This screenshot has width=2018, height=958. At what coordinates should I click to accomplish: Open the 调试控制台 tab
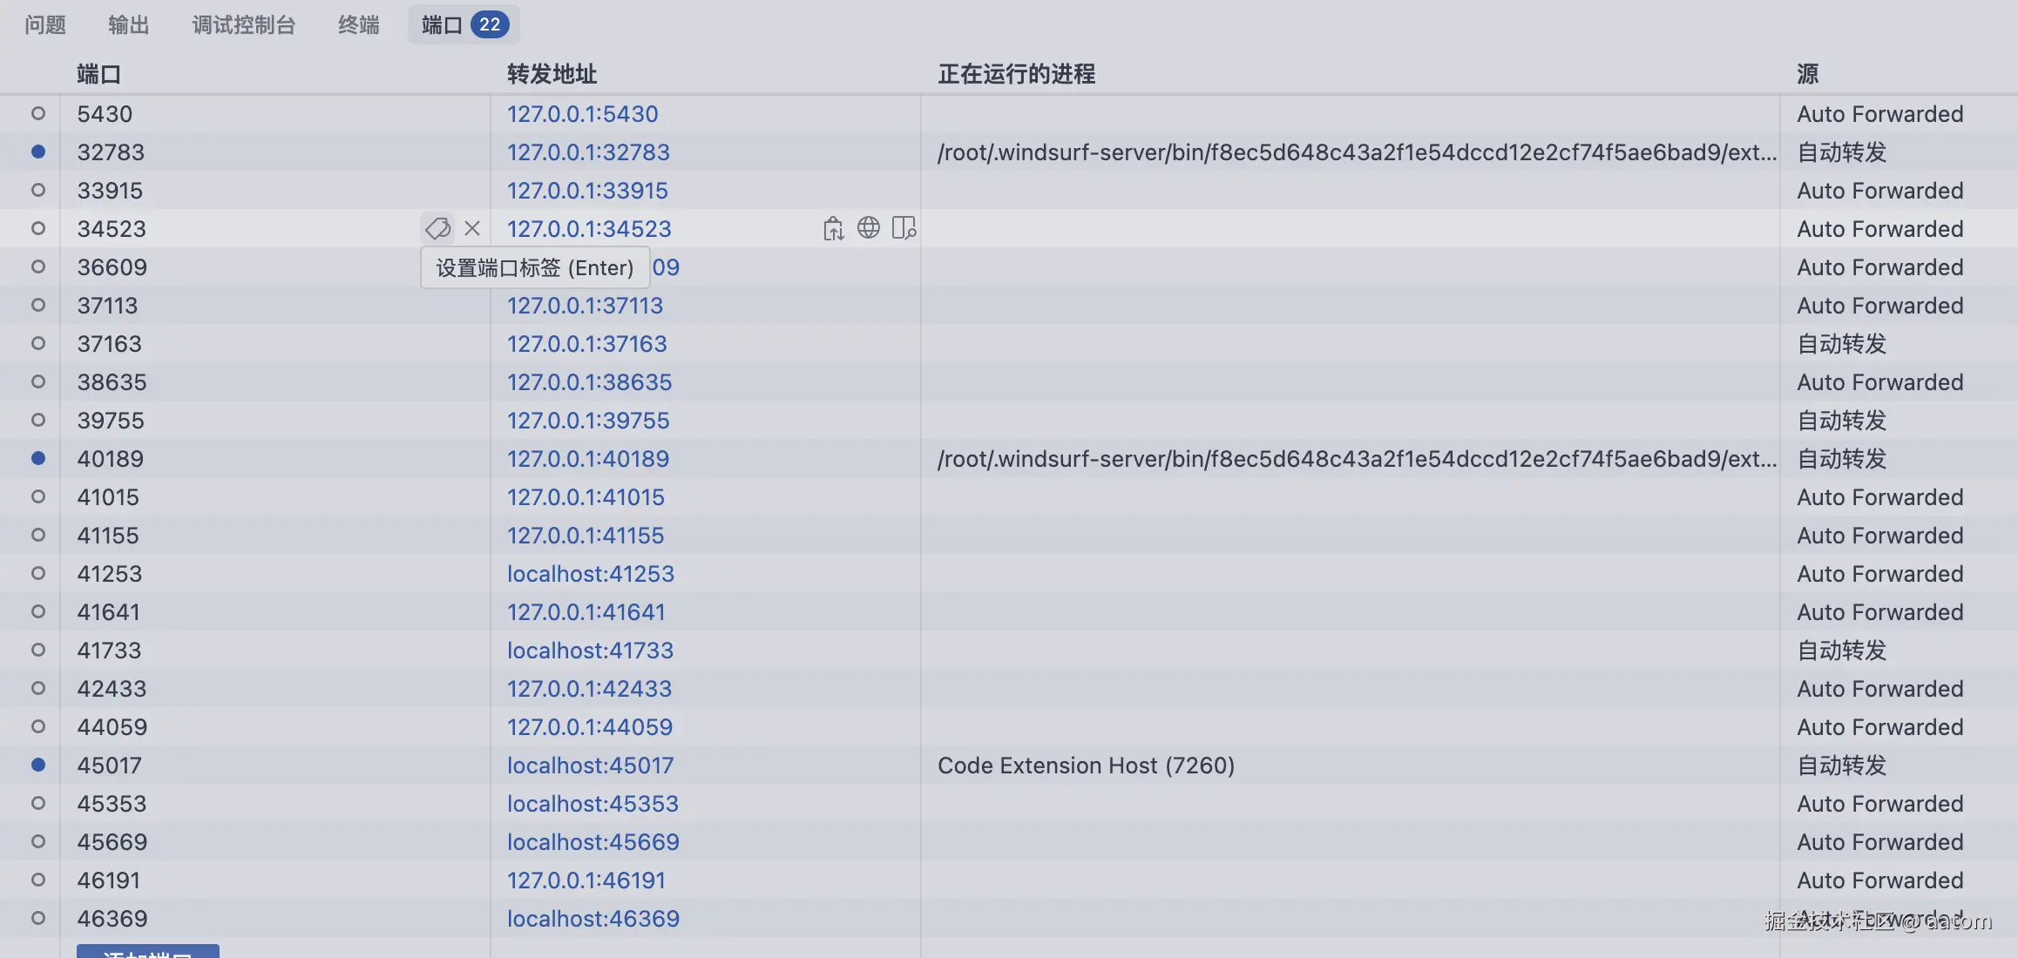coord(244,24)
